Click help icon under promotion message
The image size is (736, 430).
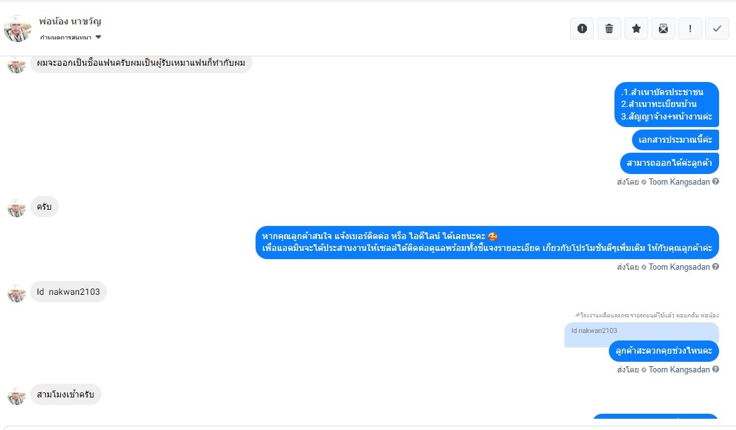pyautogui.click(x=715, y=267)
